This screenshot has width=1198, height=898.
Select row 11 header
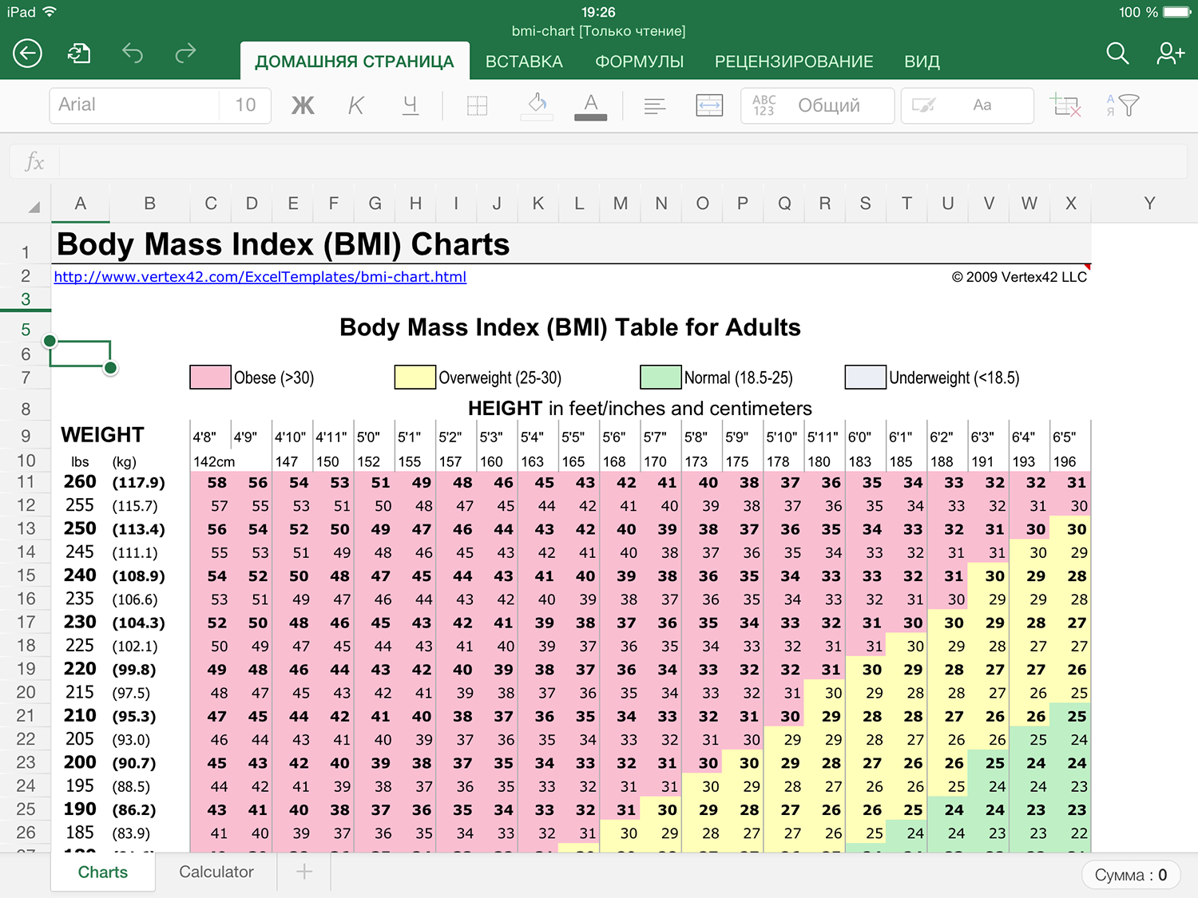(x=26, y=482)
